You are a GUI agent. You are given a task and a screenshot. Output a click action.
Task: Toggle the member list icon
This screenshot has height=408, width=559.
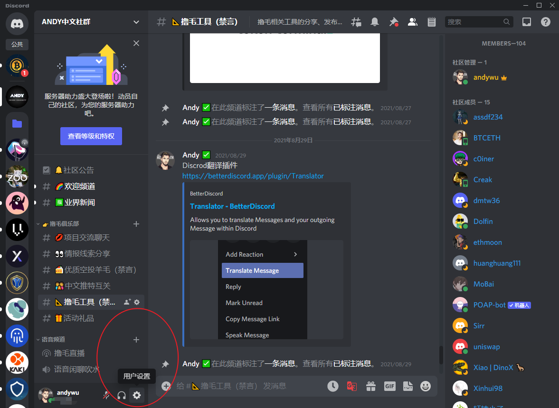coord(412,22)
